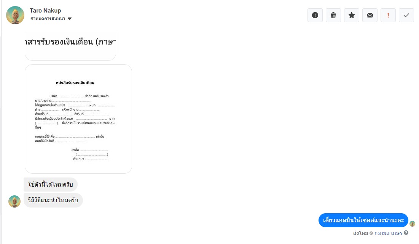Screen dimensions: 419x244
Task: Mark conversation done with checkmark icon
Action: (x=406, y=15)
